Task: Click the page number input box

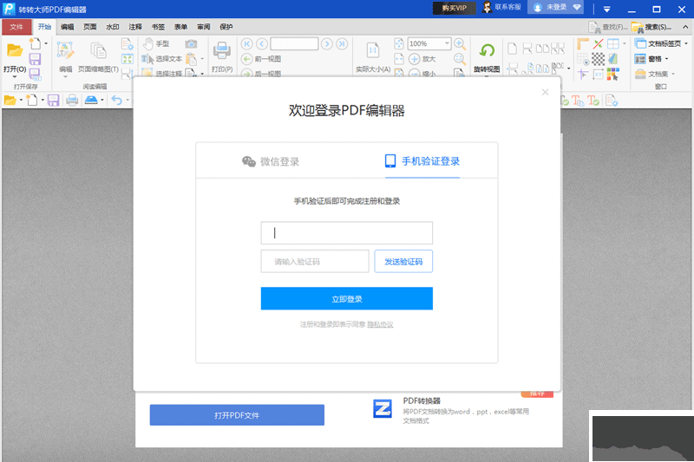Action: click(x=294, y=43)
